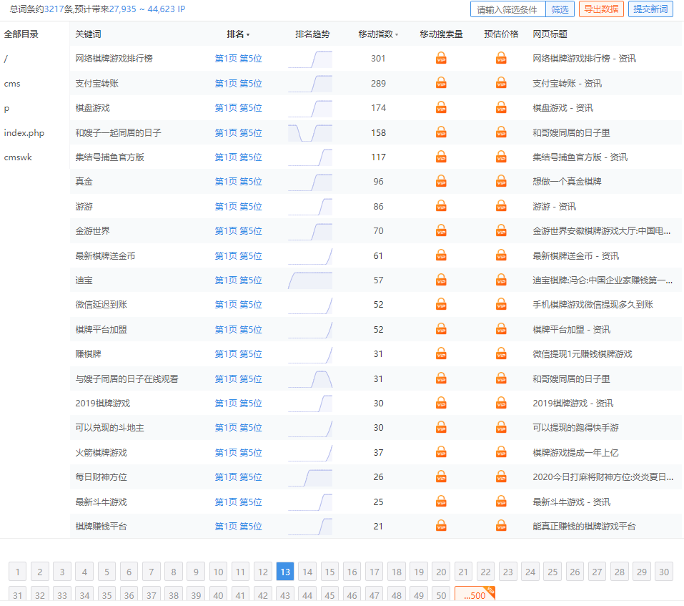Go to page 14 in pagination
This screenshot has width=684, height=606.
(307, 572)
